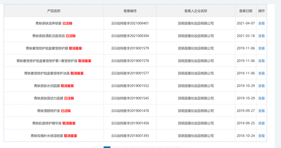
Task: Select product 青蚨奢宠修护组盒奢宠修护素+奢宠修护液
Action: pos(47,61)
